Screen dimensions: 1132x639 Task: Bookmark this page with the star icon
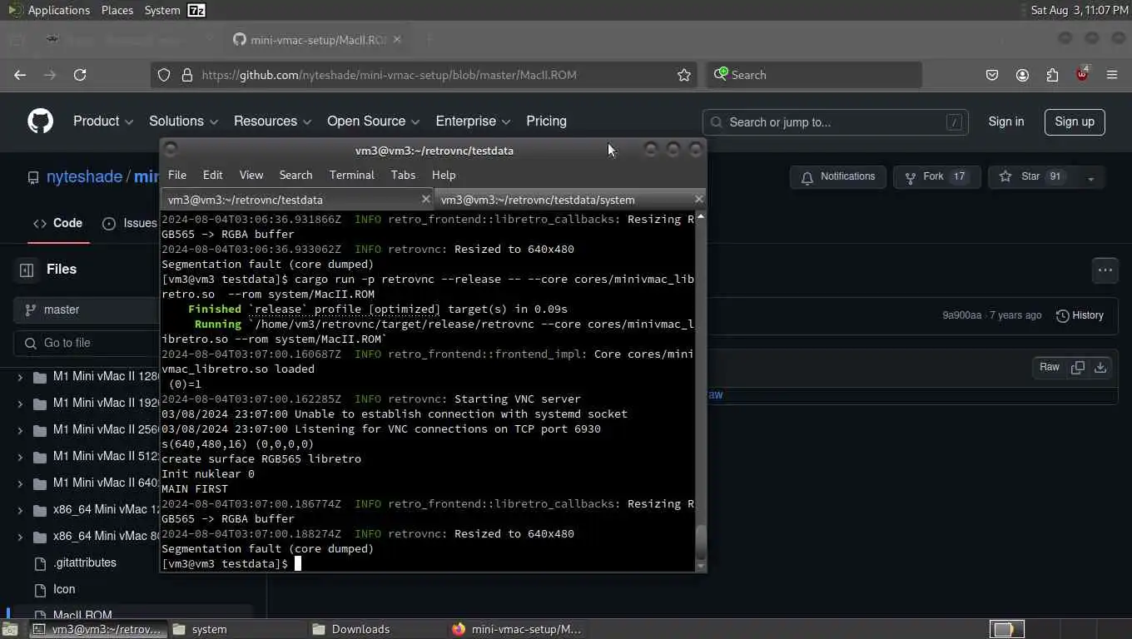(x=684, y=75)
